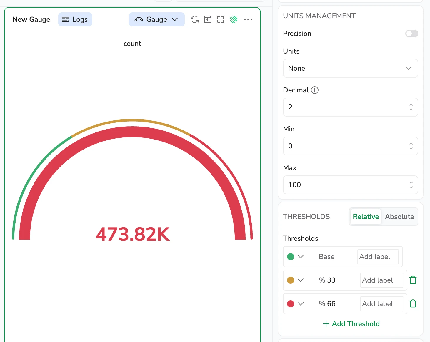Click the refresh panel icon
Image resolution: width=430 pixels, height=342 pixels.
tap(195, 19)
